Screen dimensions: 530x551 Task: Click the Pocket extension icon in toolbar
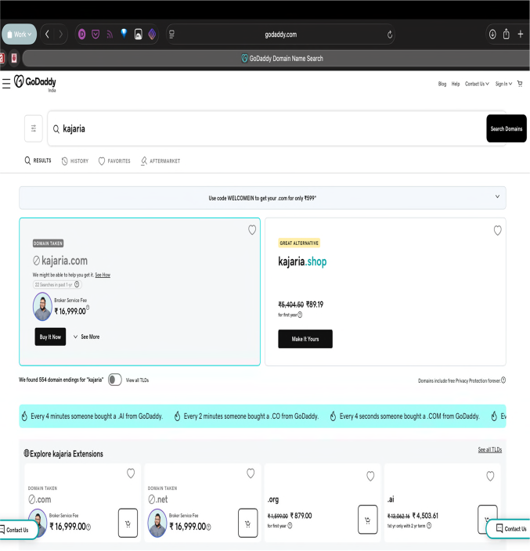(x=96, y=34)
